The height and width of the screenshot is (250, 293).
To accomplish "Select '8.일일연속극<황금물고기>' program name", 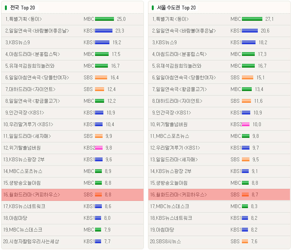I will coord(33,101).
